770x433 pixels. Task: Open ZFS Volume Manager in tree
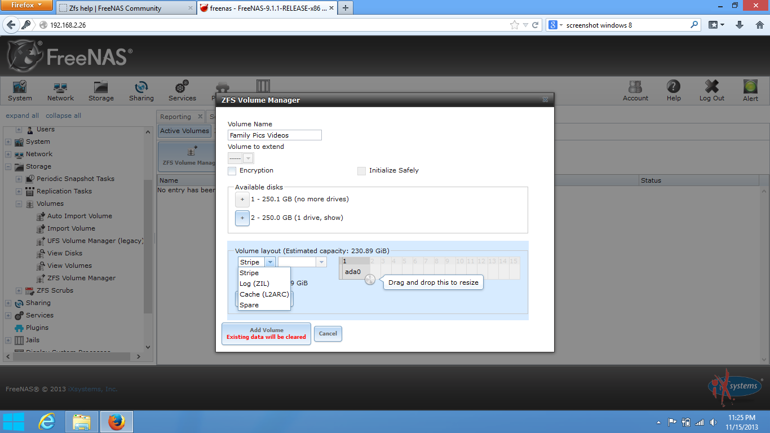pyautogui.click(x=81, y=278)
